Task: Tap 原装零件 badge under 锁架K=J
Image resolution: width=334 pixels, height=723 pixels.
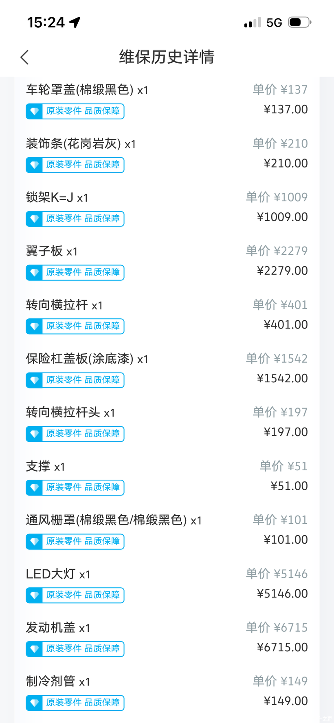Action: coord(83,219)
